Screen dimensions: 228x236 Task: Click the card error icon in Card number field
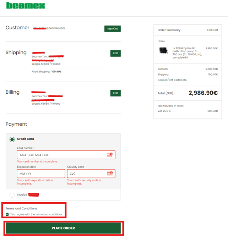pyautogui.click(x=110, y=155)
